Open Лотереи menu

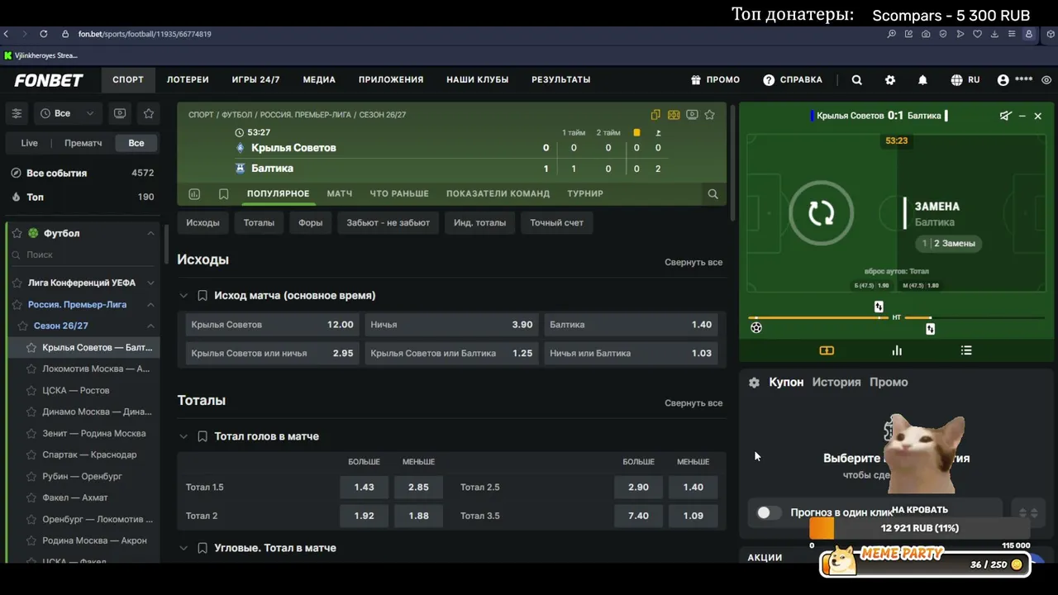tap(188, 80)
